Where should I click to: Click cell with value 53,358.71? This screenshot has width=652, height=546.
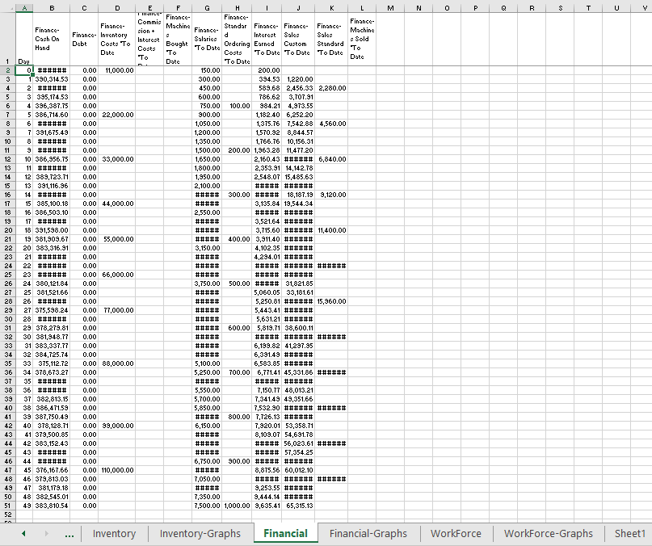298,426
